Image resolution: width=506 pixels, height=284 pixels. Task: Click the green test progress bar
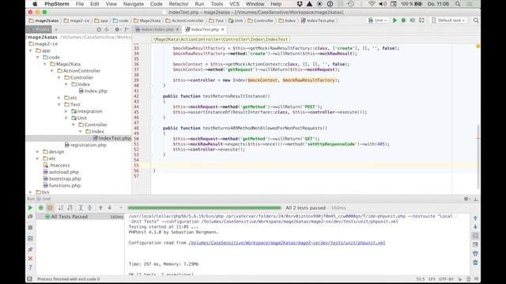[x=205, y=207]
